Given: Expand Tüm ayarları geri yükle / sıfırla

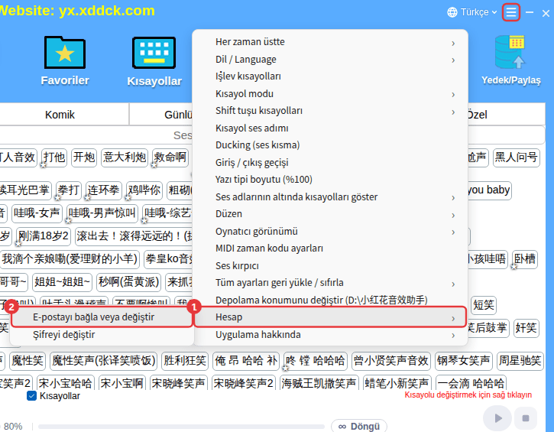Looking at the screenshot, I should pyautogui.click(x=330, y=283).
